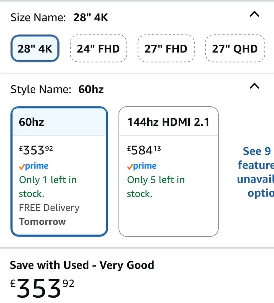The width and height of the screenshot is (274, 303).
Task: Click the £353.92 price in 60hz card
Action: pos(36,150)
